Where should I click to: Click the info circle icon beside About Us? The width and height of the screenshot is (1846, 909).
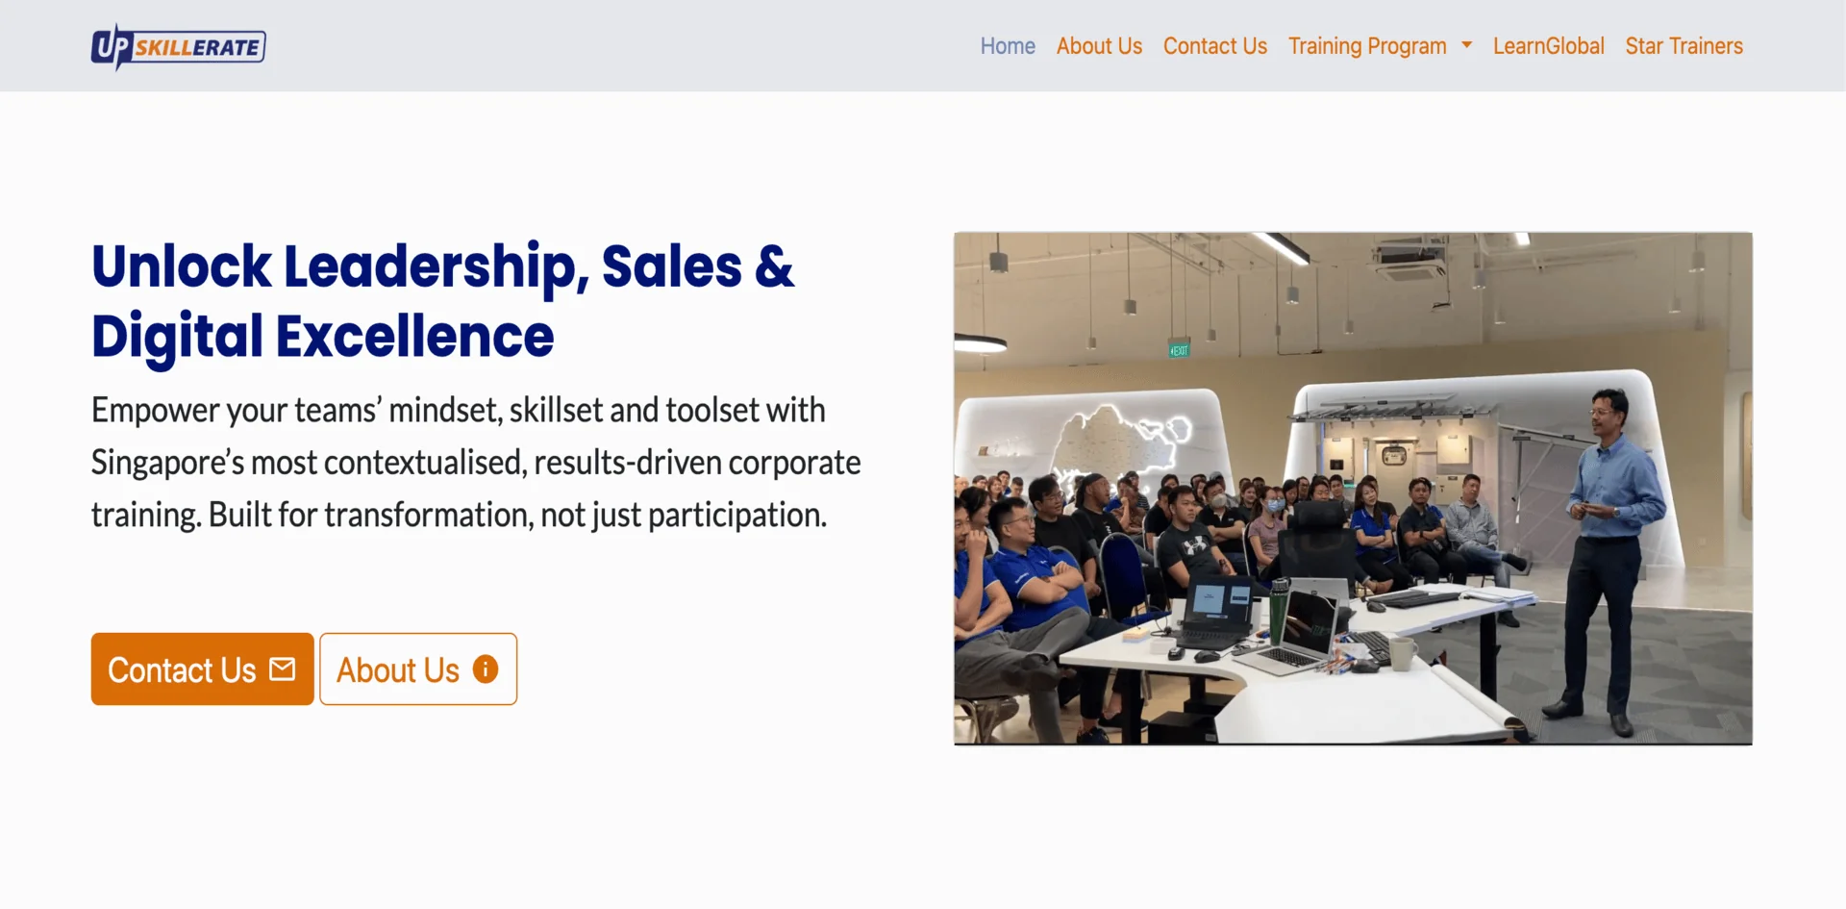coord(486,669)
